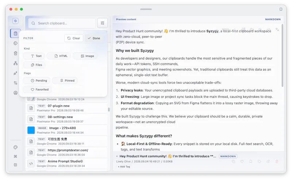Open the theme palette sidebar icon

pos(15,148)
